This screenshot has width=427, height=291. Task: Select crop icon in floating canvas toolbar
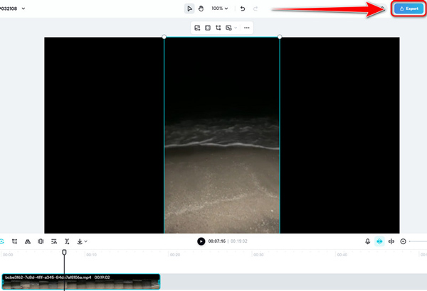[x=218, y=28]
